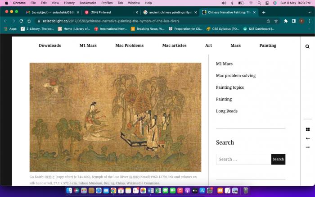The width and height of the screenshot is (315, 197).
Task: Open the History menu
Action: 69,3
